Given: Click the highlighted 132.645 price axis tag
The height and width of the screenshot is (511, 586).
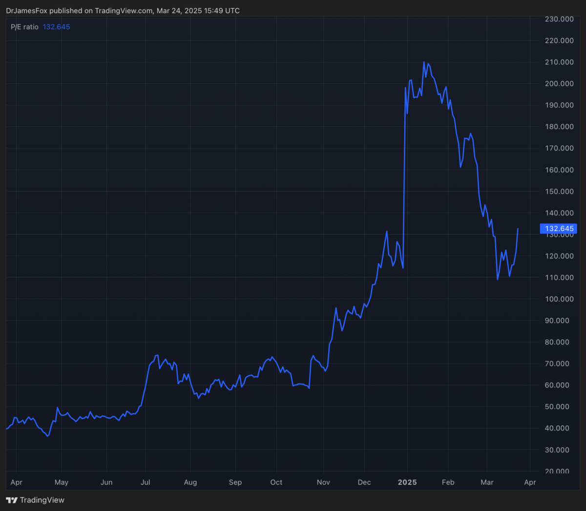Looking at the screenshot, I should (559, 229).
